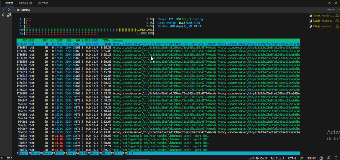Screen dimensions: 340x160
Task: Click the Swp usage meter bar
Action: pos(87,34)
